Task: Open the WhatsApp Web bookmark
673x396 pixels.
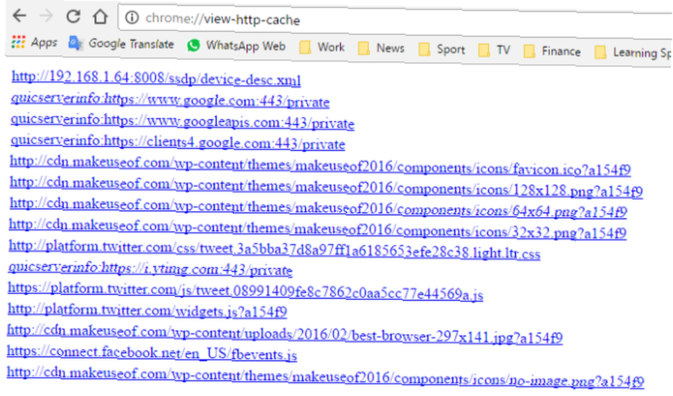Action: click(236, 46)
